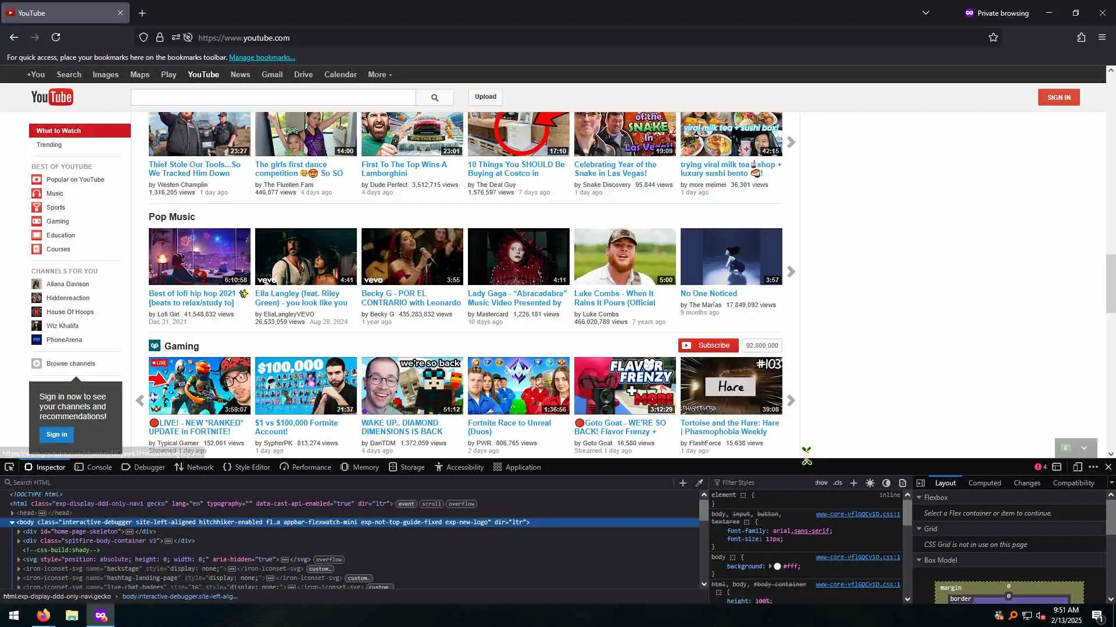
Task: Open Responsive Design Mode icon
Action: pyautogui.click(x=1077, y=467)
